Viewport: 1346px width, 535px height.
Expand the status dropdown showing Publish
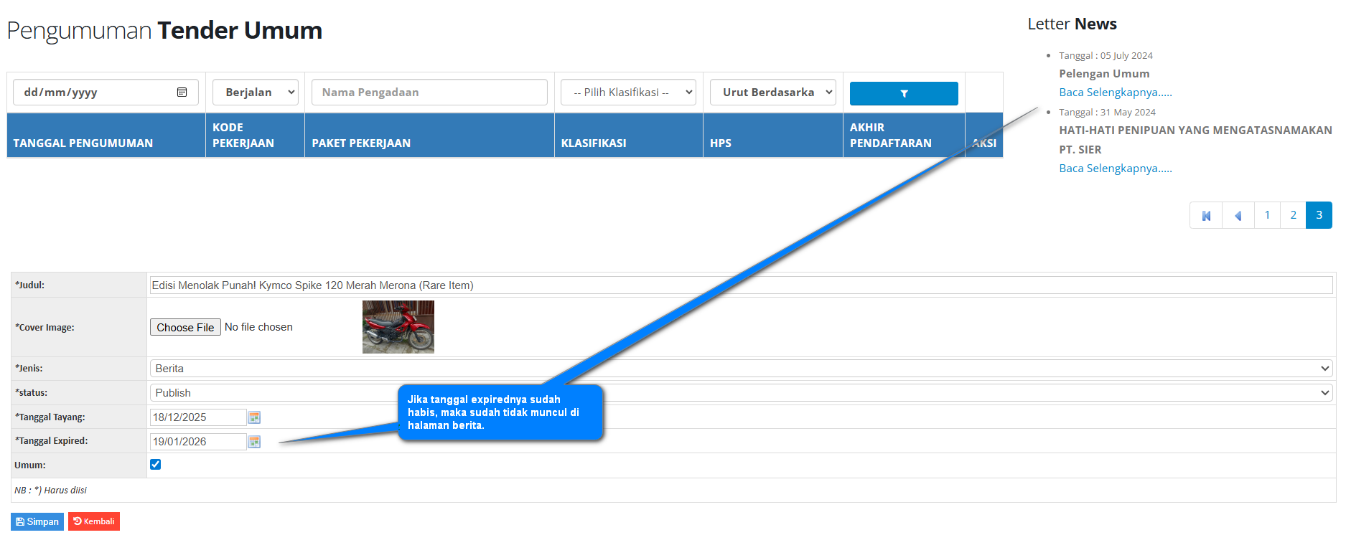point(740,393)
